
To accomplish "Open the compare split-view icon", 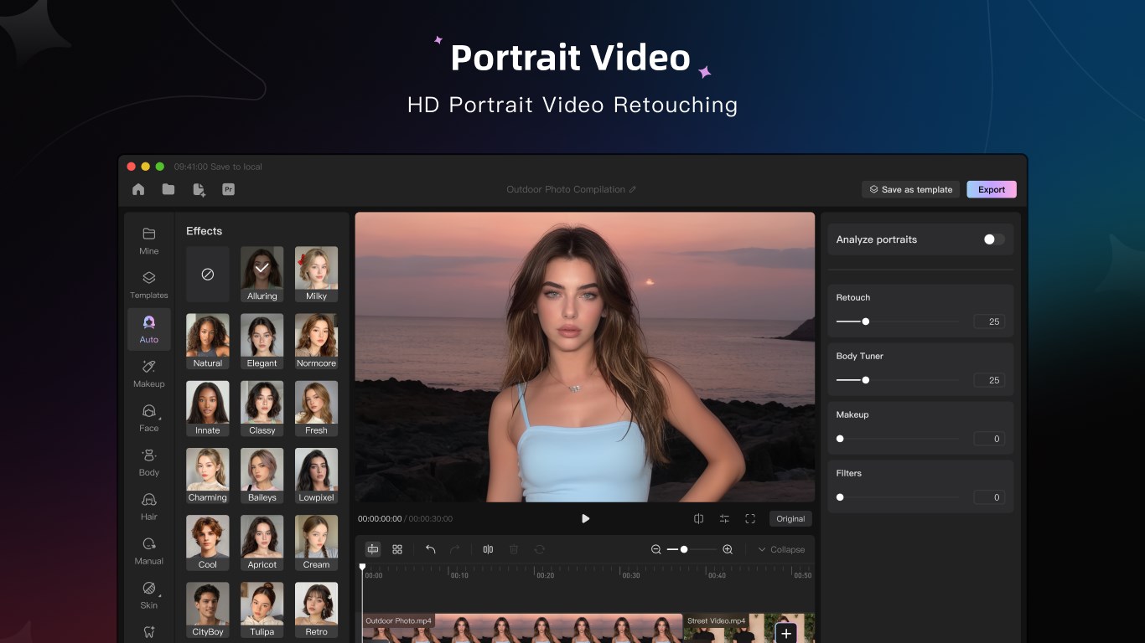I will click(698, 519).
